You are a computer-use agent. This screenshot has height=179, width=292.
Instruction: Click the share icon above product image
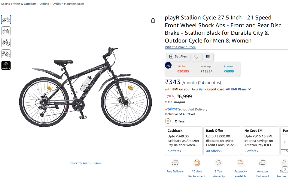[x=153, y=20]
